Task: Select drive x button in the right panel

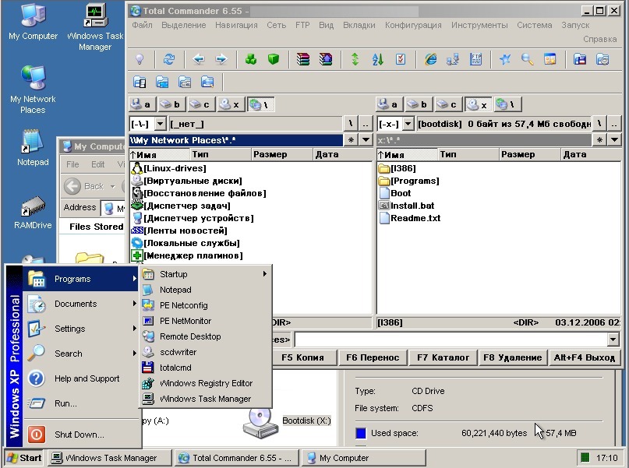Action: click(x=477, y=104)
